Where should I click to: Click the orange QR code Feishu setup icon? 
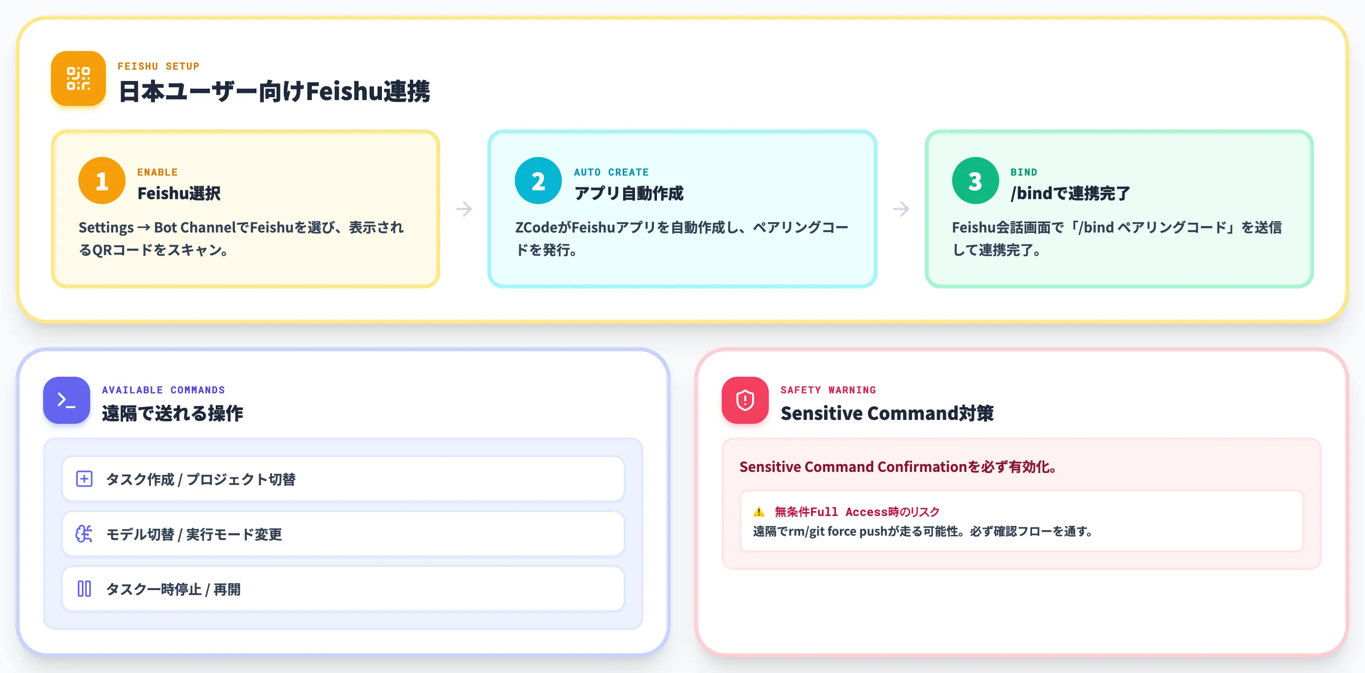click(78, 78)
